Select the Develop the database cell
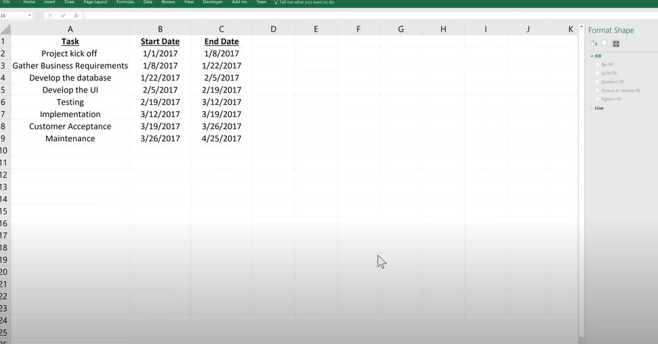Viewport: 658px width, 344px height. (x=70, y=78)
